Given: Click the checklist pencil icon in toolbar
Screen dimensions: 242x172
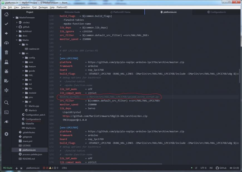Looking at the screenshot, I should 6,81.
